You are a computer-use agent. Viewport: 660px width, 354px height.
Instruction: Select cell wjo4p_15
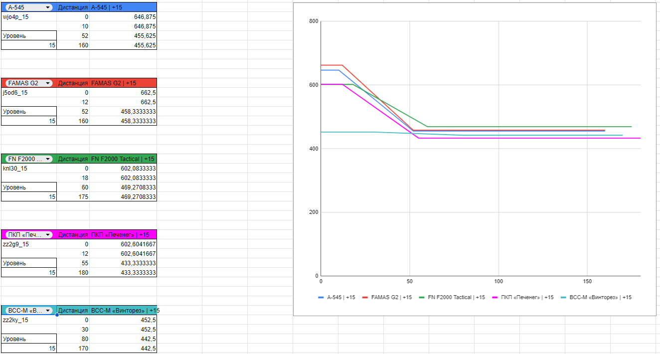click(29, 17)
